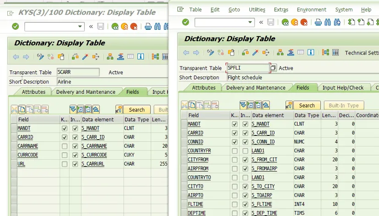Screen dimensions: 379x216
Task: Switch to Delivery and Maintenance tab in SPFLI
Action: pyautogui.click(x=256, y=87)
